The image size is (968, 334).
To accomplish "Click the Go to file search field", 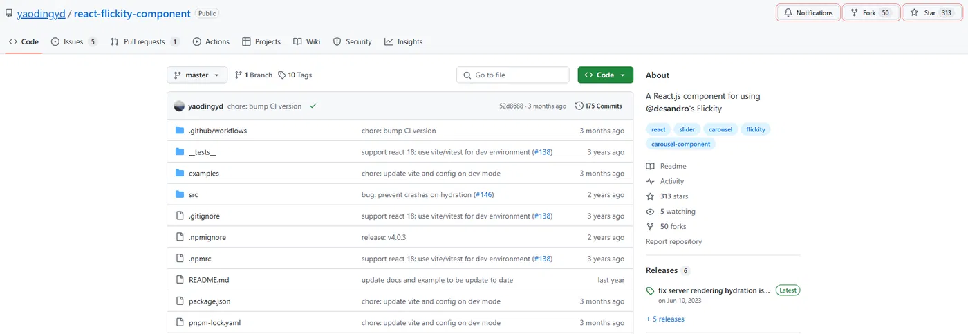I will tap(513, 75).
